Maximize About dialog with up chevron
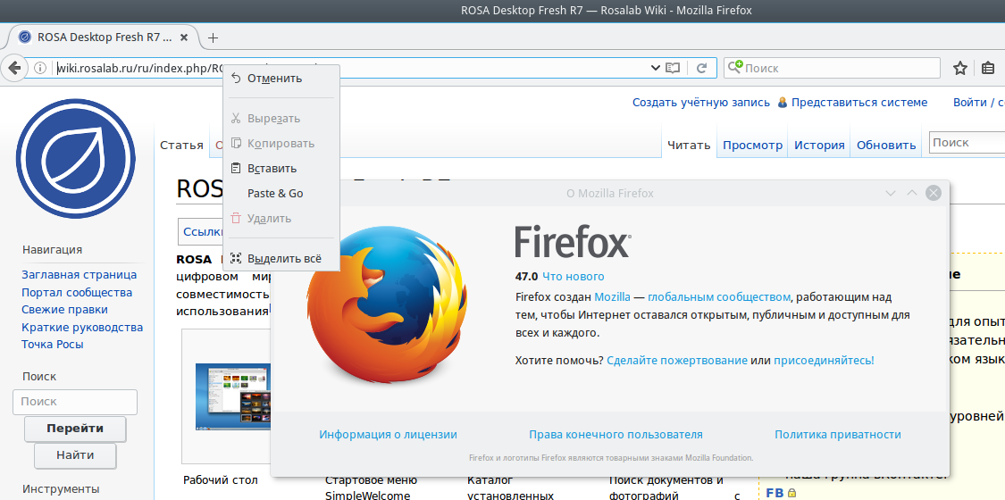Image resolution: width=1005 pixels, height=500 pixels. [911, 193]
